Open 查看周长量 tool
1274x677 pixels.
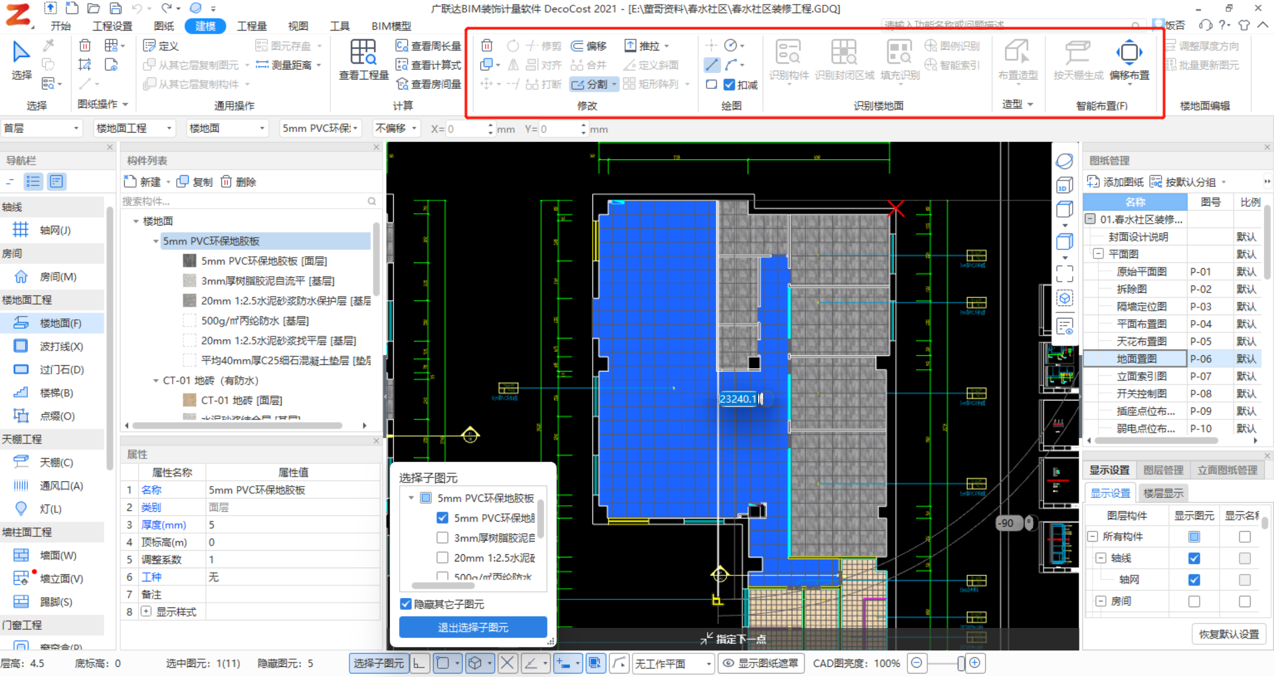tap(428, 46)
